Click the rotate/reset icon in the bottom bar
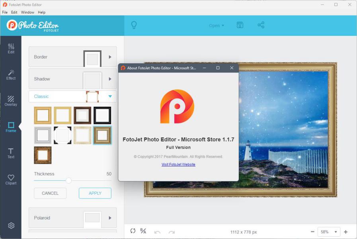 click(x=133, y=231)
